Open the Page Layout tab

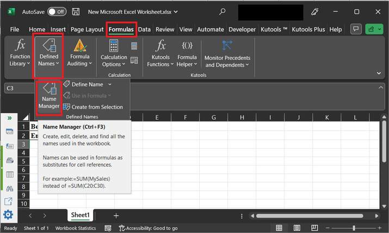tap(87, 29)
